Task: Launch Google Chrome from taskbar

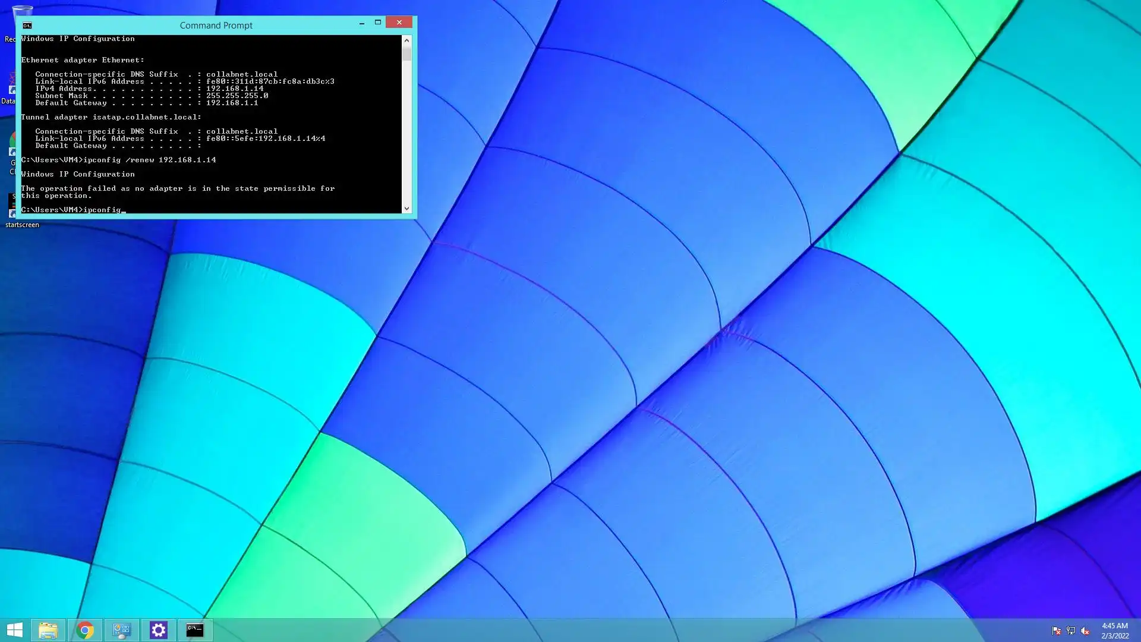Action: (85, 630)
